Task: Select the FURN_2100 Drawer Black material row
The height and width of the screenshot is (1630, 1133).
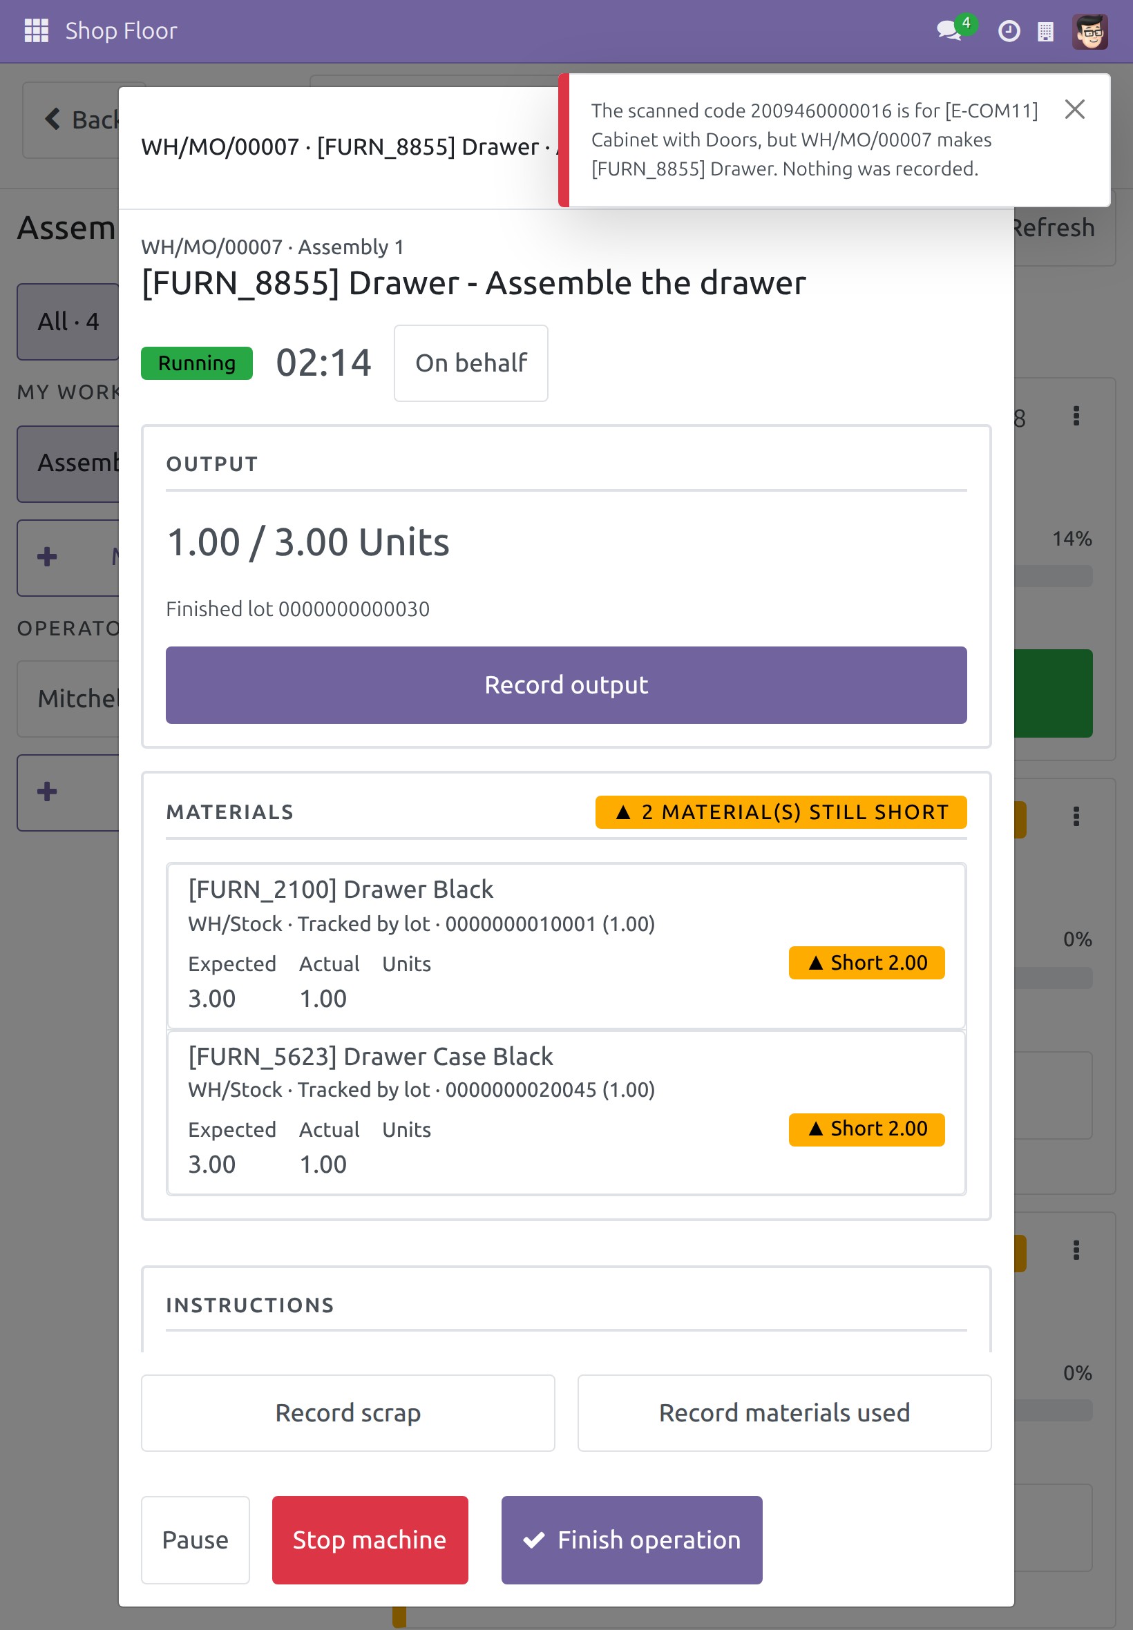Action: pos(566,946)
